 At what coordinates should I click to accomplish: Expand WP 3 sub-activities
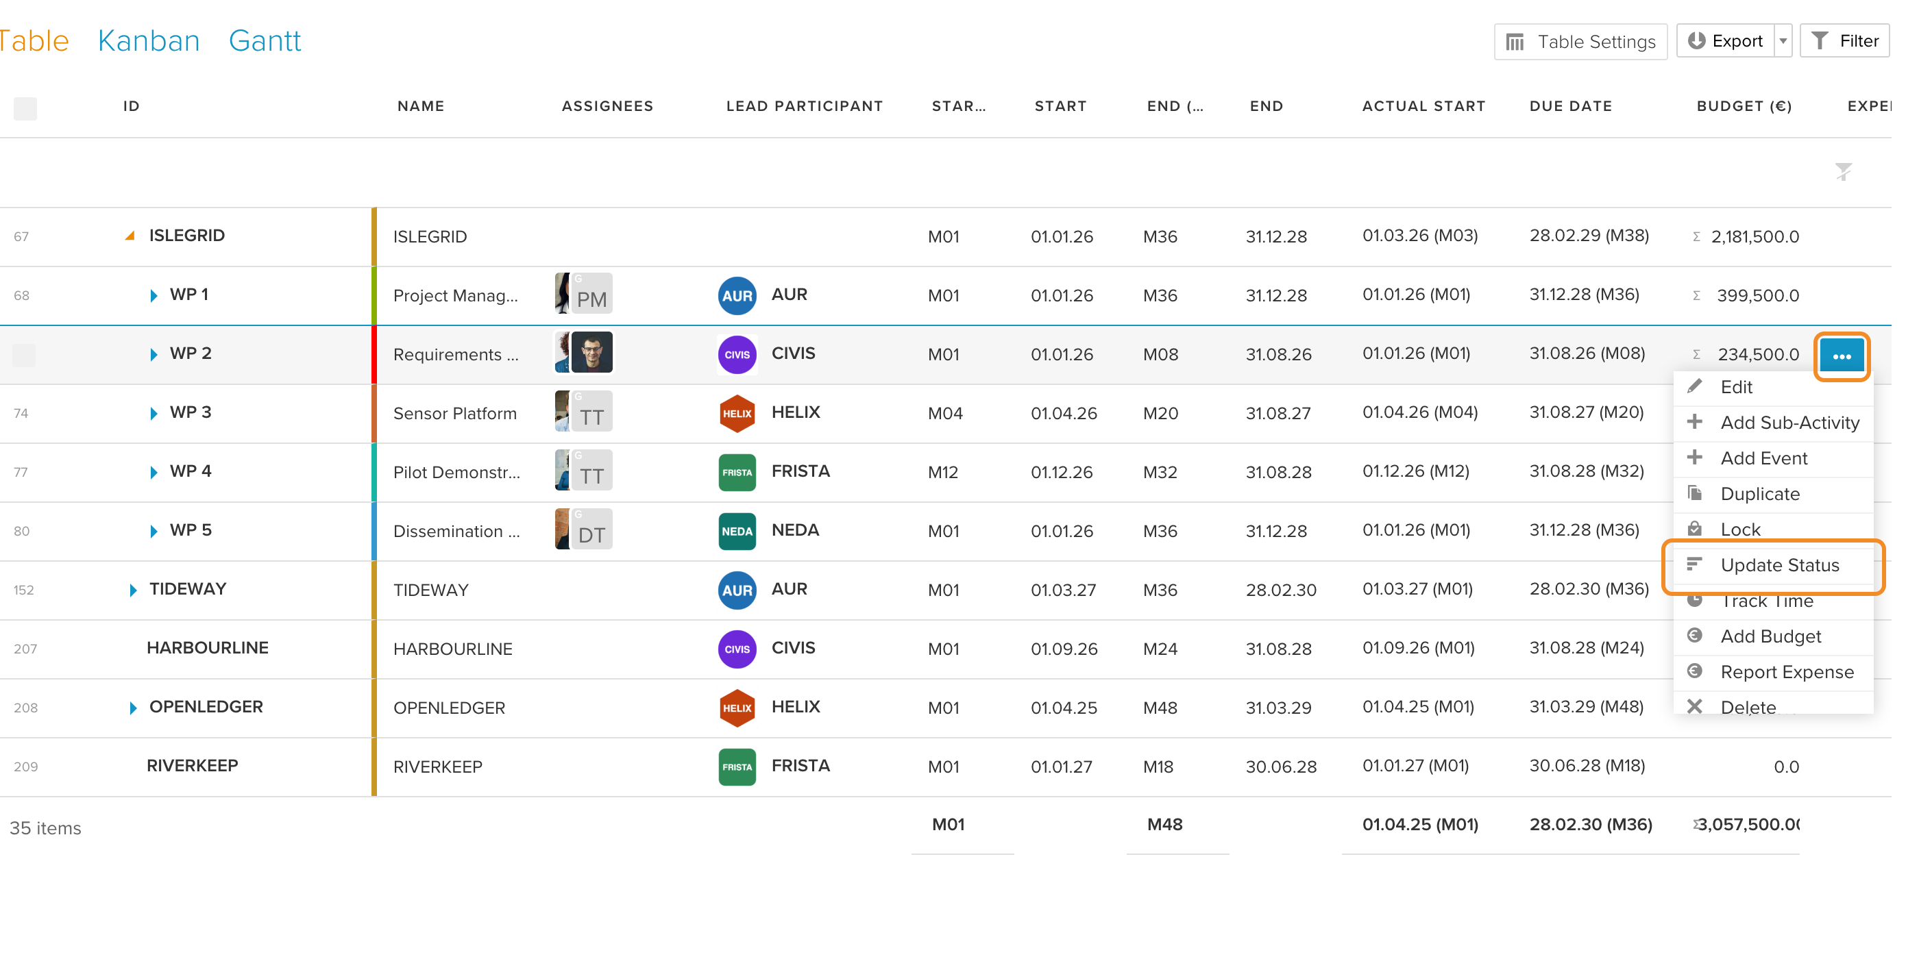[x=153, y=412]
